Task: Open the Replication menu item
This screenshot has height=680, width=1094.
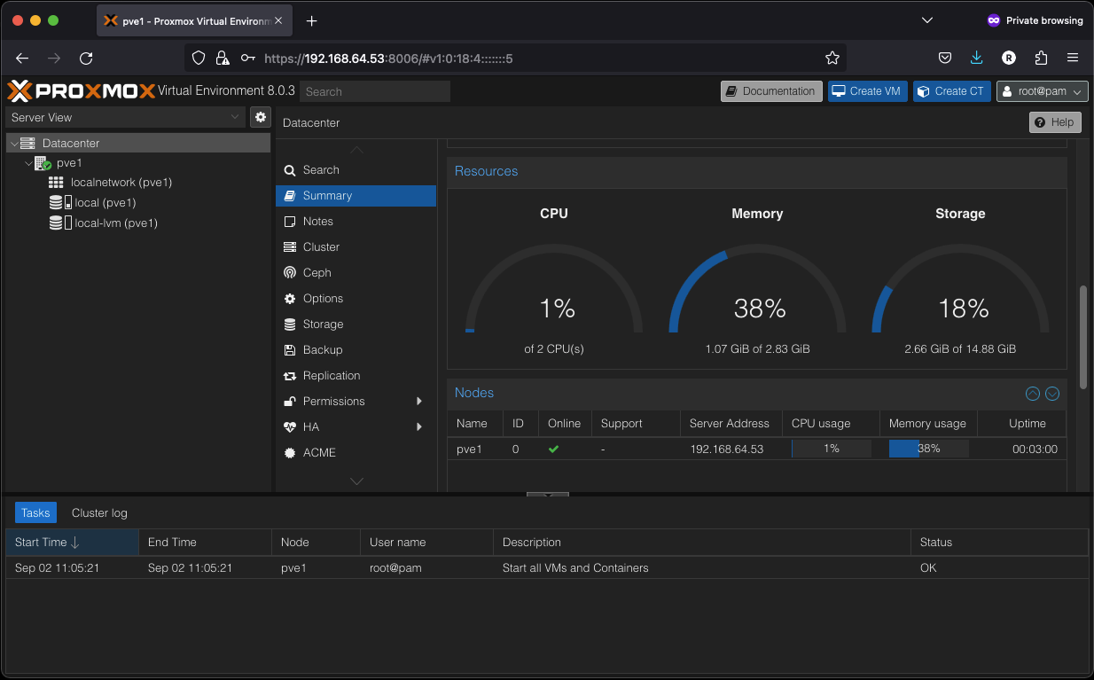Action: (x=356, y=376)
